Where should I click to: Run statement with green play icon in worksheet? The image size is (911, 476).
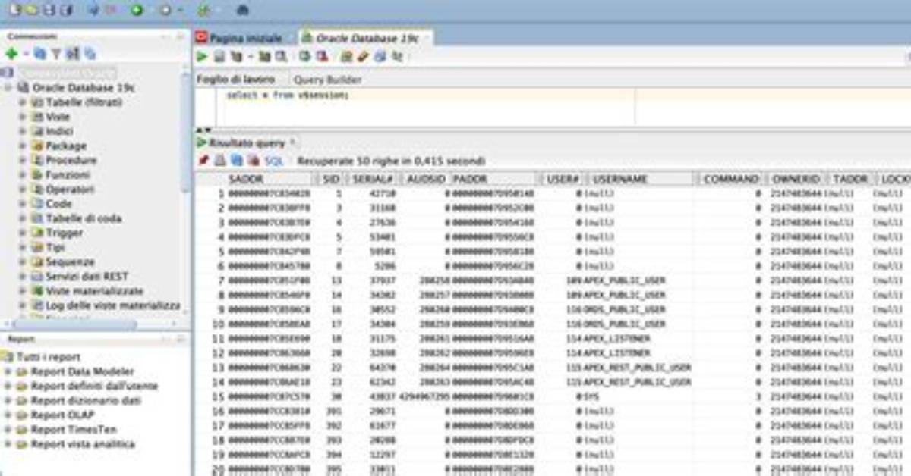tap(202, 57)
